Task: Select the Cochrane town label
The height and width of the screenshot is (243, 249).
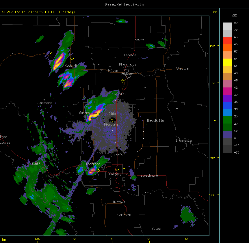Action: point(93,164)
